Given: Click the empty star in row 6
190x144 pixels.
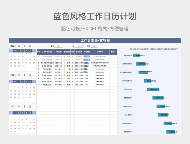Looking at the screenshot, I should point(64,72).
